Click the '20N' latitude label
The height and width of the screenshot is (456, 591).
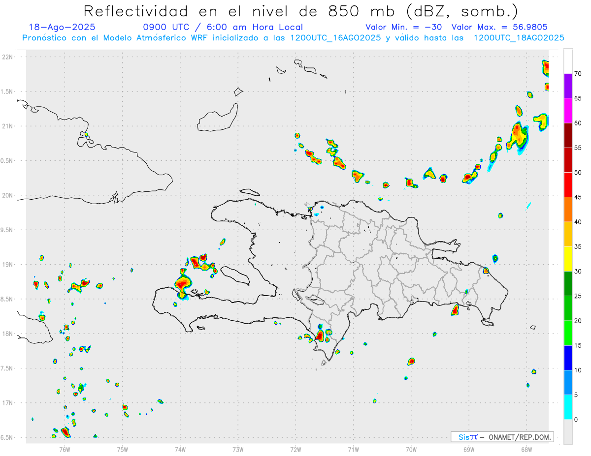(8, 195)
